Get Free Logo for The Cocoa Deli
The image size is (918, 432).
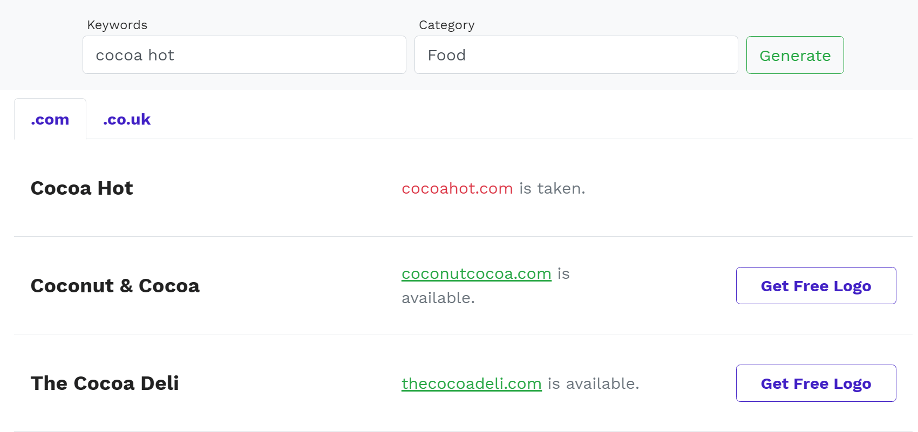click(815, 383)
